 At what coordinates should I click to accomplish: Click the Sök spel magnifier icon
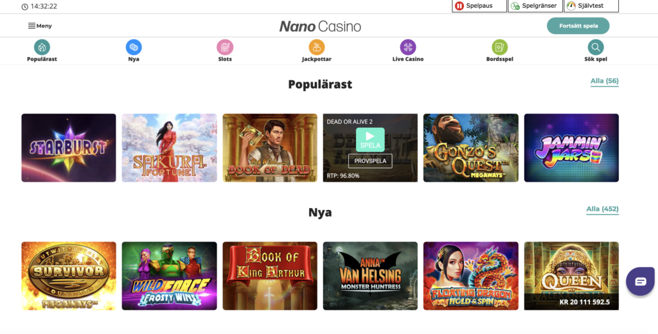coord(596,47)
